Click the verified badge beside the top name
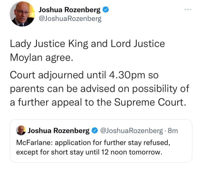 tap(105, 10)
